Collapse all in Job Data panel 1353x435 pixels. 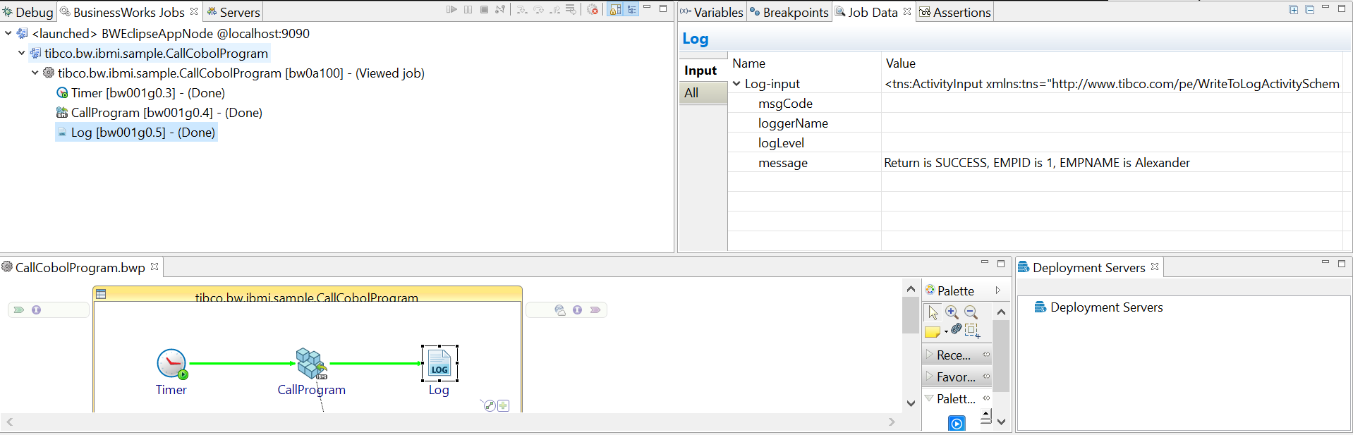pyautogui.click(x=1310, y=10)
